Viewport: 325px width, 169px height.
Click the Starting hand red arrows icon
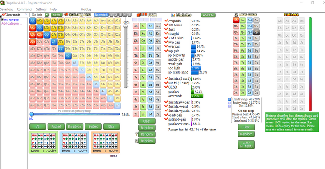[x=66, y=14]
